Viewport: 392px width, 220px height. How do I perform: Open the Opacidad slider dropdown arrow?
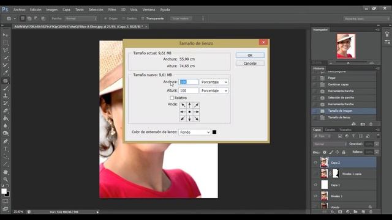click(x=377, y=144)
